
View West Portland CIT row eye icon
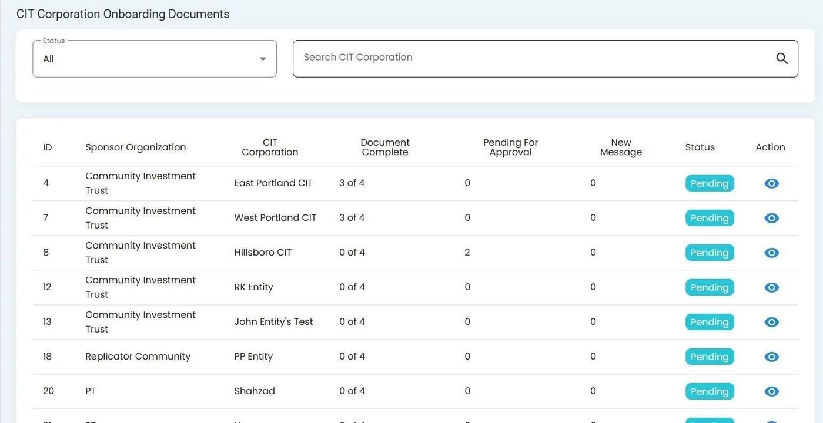pos(771,218)
